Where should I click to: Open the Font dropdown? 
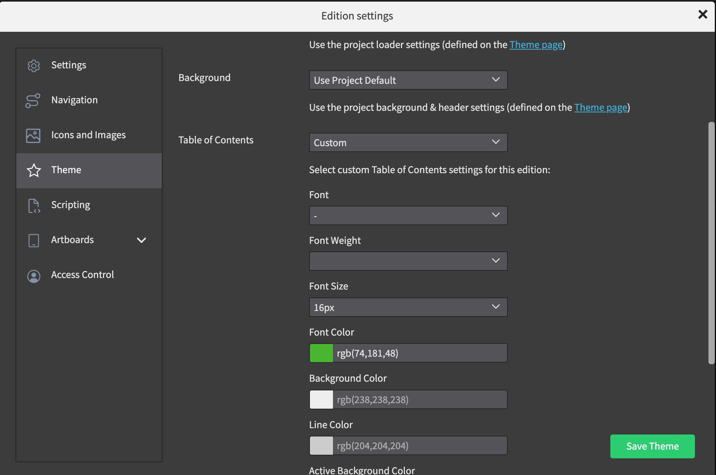tap(408, 215)
